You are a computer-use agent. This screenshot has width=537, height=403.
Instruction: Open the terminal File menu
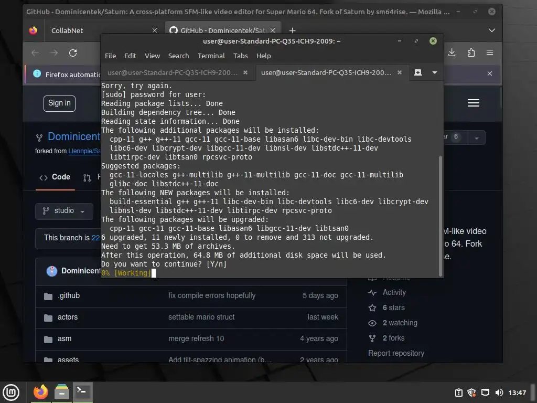coord(110,56)
